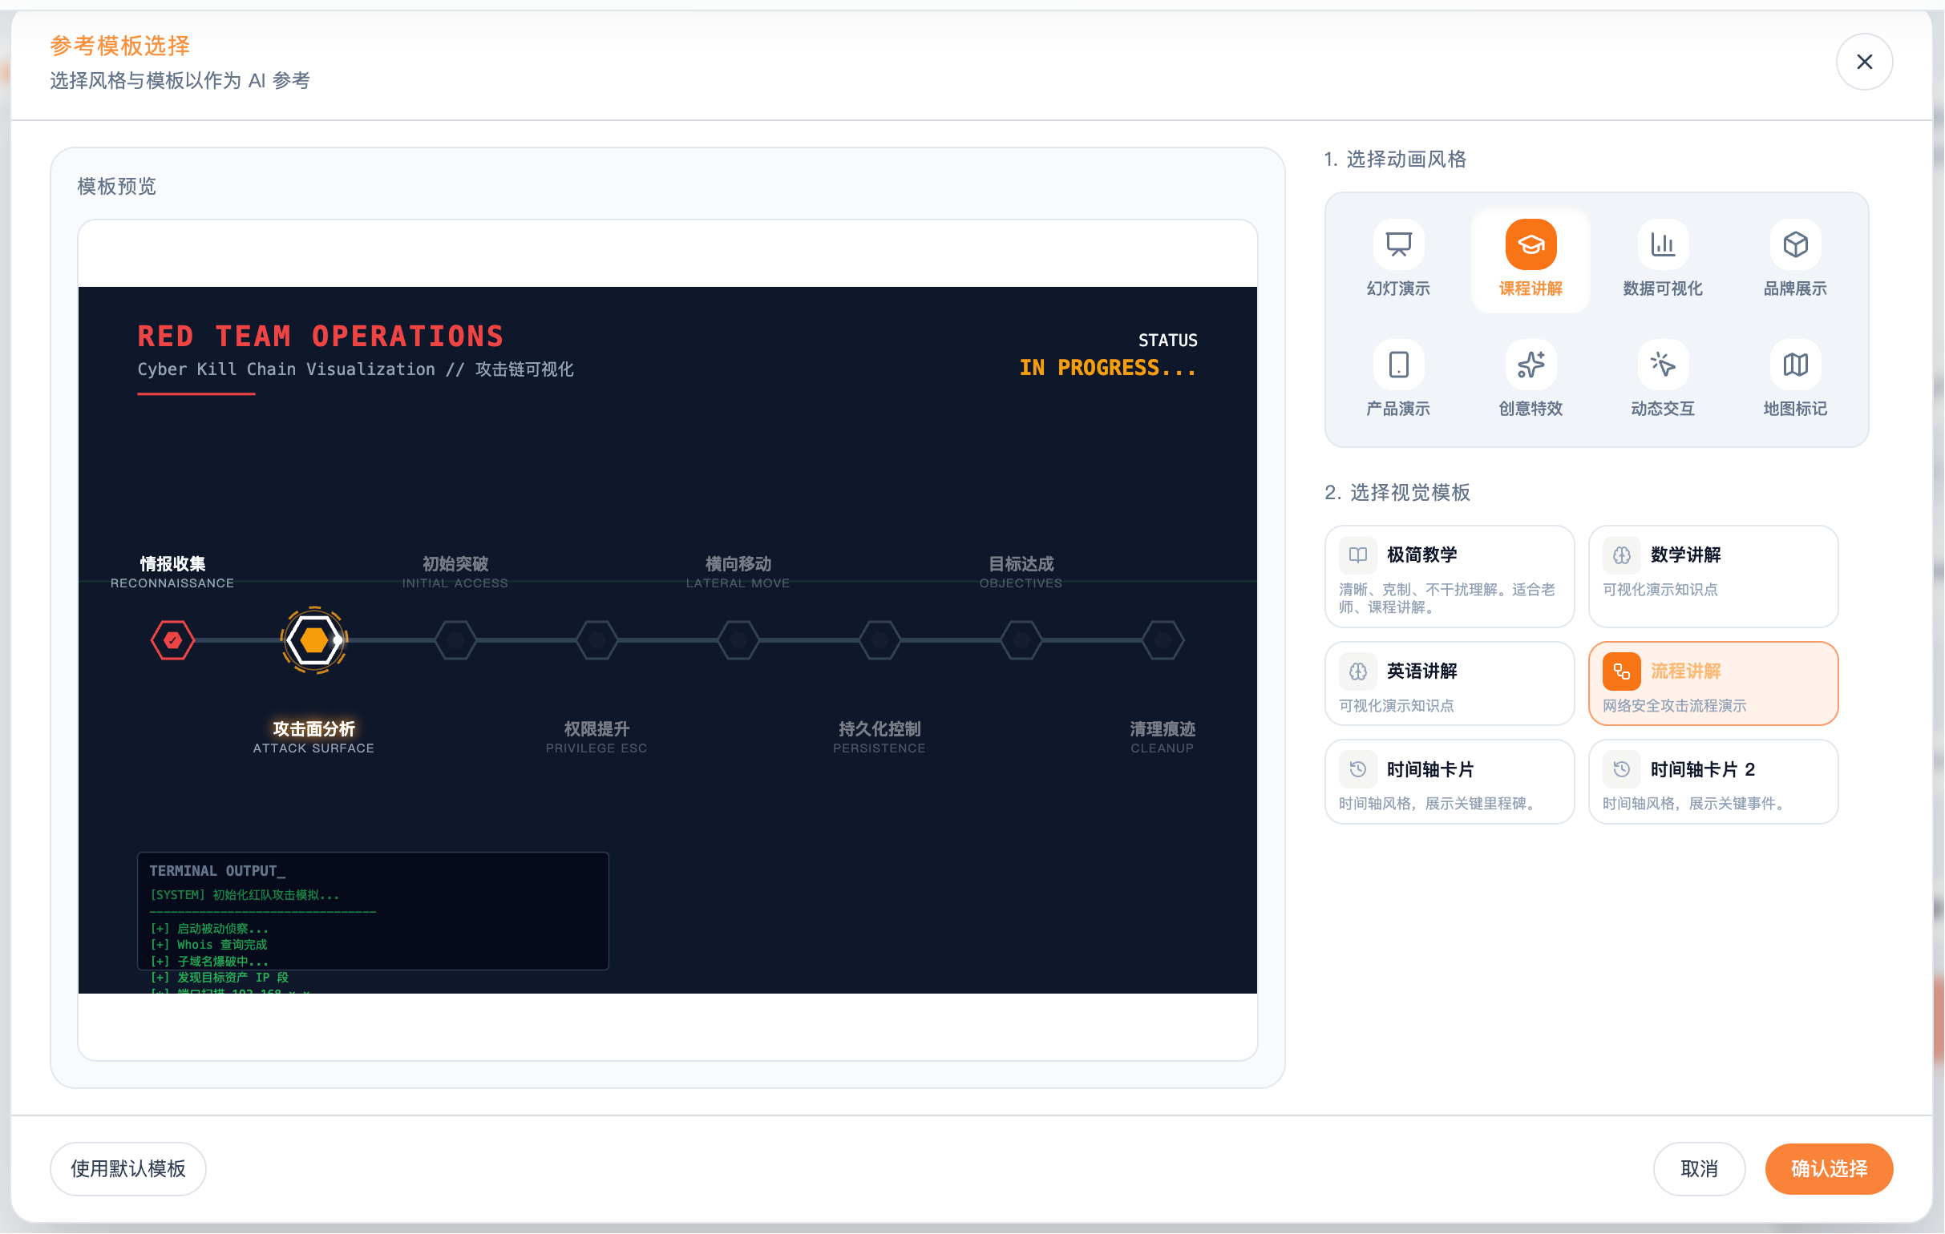Select the 产品演示 tablet icon
This screenshot has height=1234, width=1945.
1398,365
